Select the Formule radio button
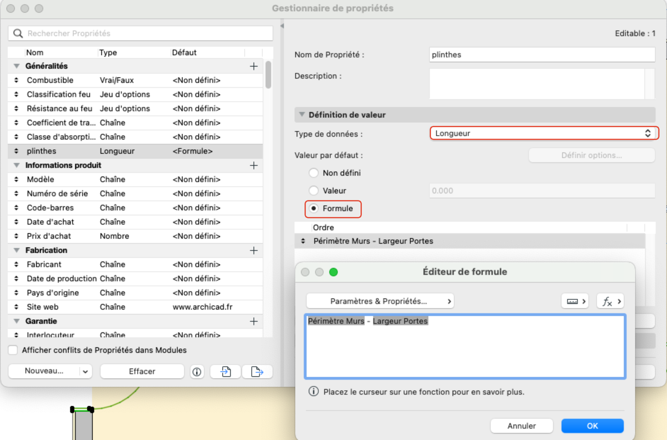 314,208
